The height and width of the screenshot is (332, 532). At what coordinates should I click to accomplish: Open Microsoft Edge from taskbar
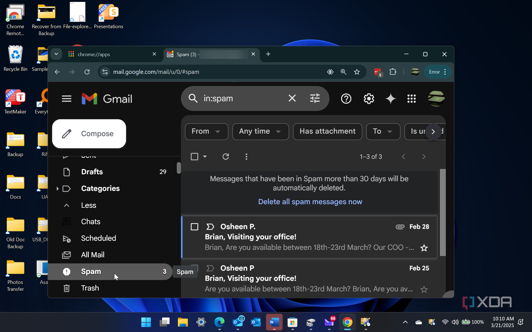pos(220,322)
